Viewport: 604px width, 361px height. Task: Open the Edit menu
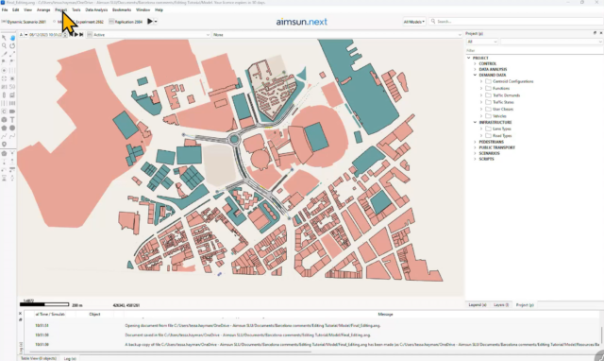click(x=16, y=10)
